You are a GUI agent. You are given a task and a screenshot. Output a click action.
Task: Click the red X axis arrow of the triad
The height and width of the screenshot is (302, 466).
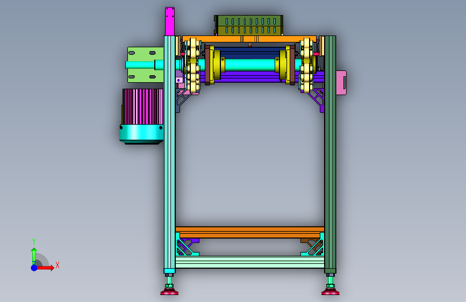pyautogui.click(x=46, y=268)
